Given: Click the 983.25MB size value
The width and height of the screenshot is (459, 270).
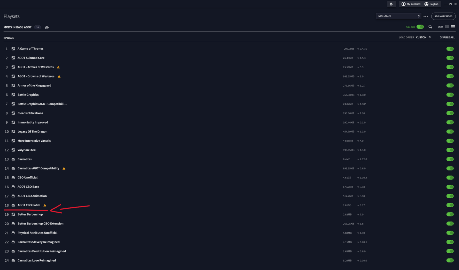Looking at the screenshot, I should [348, 76].
